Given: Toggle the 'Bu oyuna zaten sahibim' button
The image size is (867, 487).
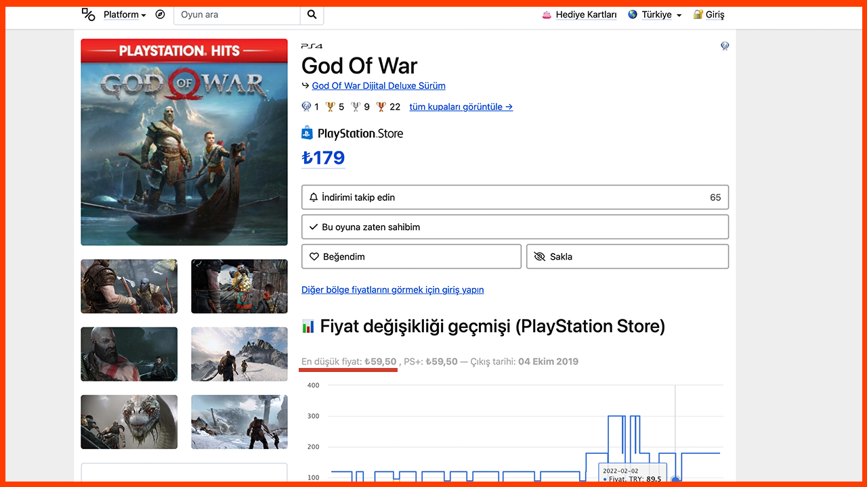Looking at the screenshot, I should point(515,227).
